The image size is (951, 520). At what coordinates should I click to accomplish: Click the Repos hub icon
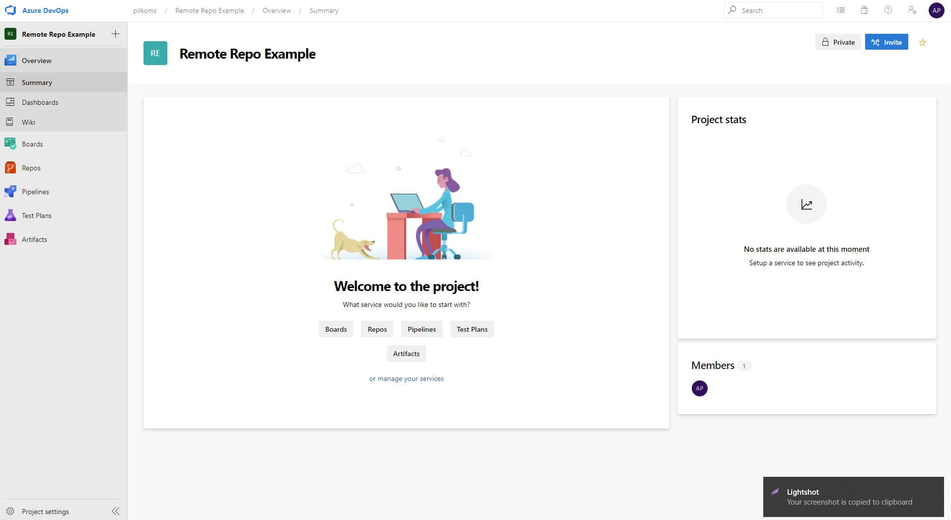click(10, 167)
